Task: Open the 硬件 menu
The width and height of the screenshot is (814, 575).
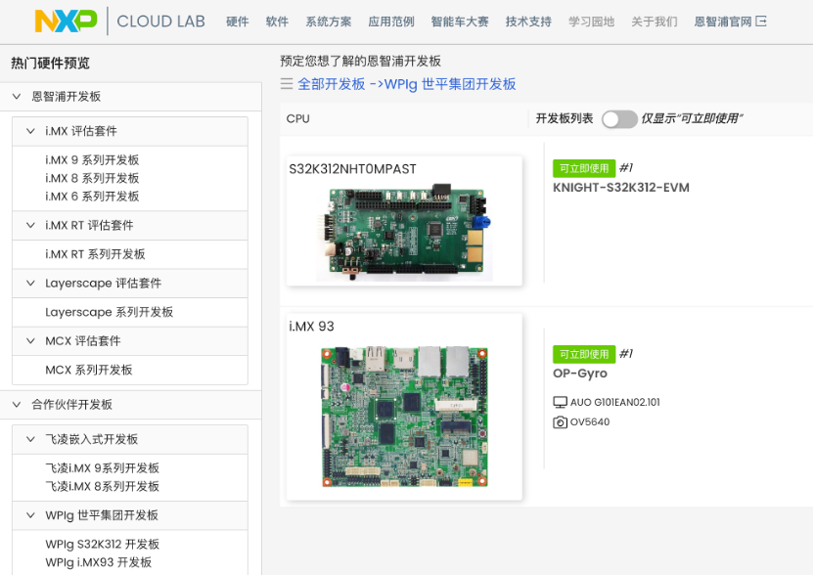Action: click(x=237, y=22)
